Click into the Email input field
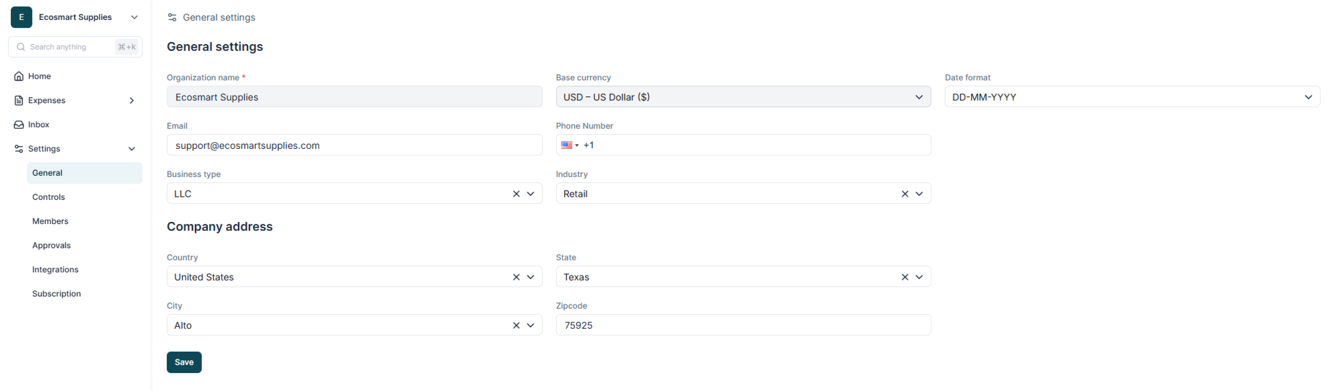The image size is (1343, 391). [x=354, y=146]
